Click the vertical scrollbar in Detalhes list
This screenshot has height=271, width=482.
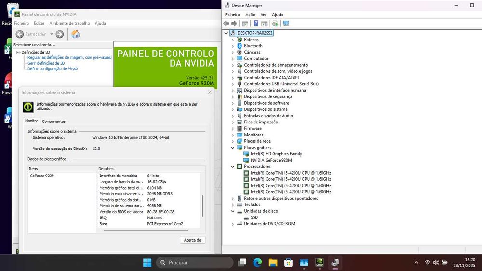(x=202, y=205)
